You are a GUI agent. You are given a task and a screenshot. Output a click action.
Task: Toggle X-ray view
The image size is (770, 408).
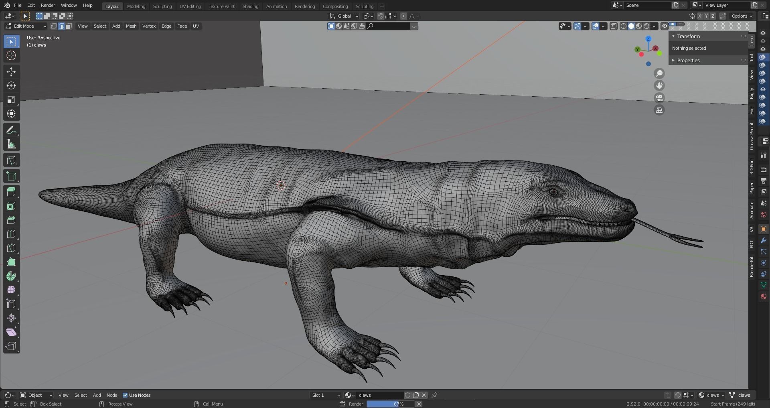coord(614,26)
